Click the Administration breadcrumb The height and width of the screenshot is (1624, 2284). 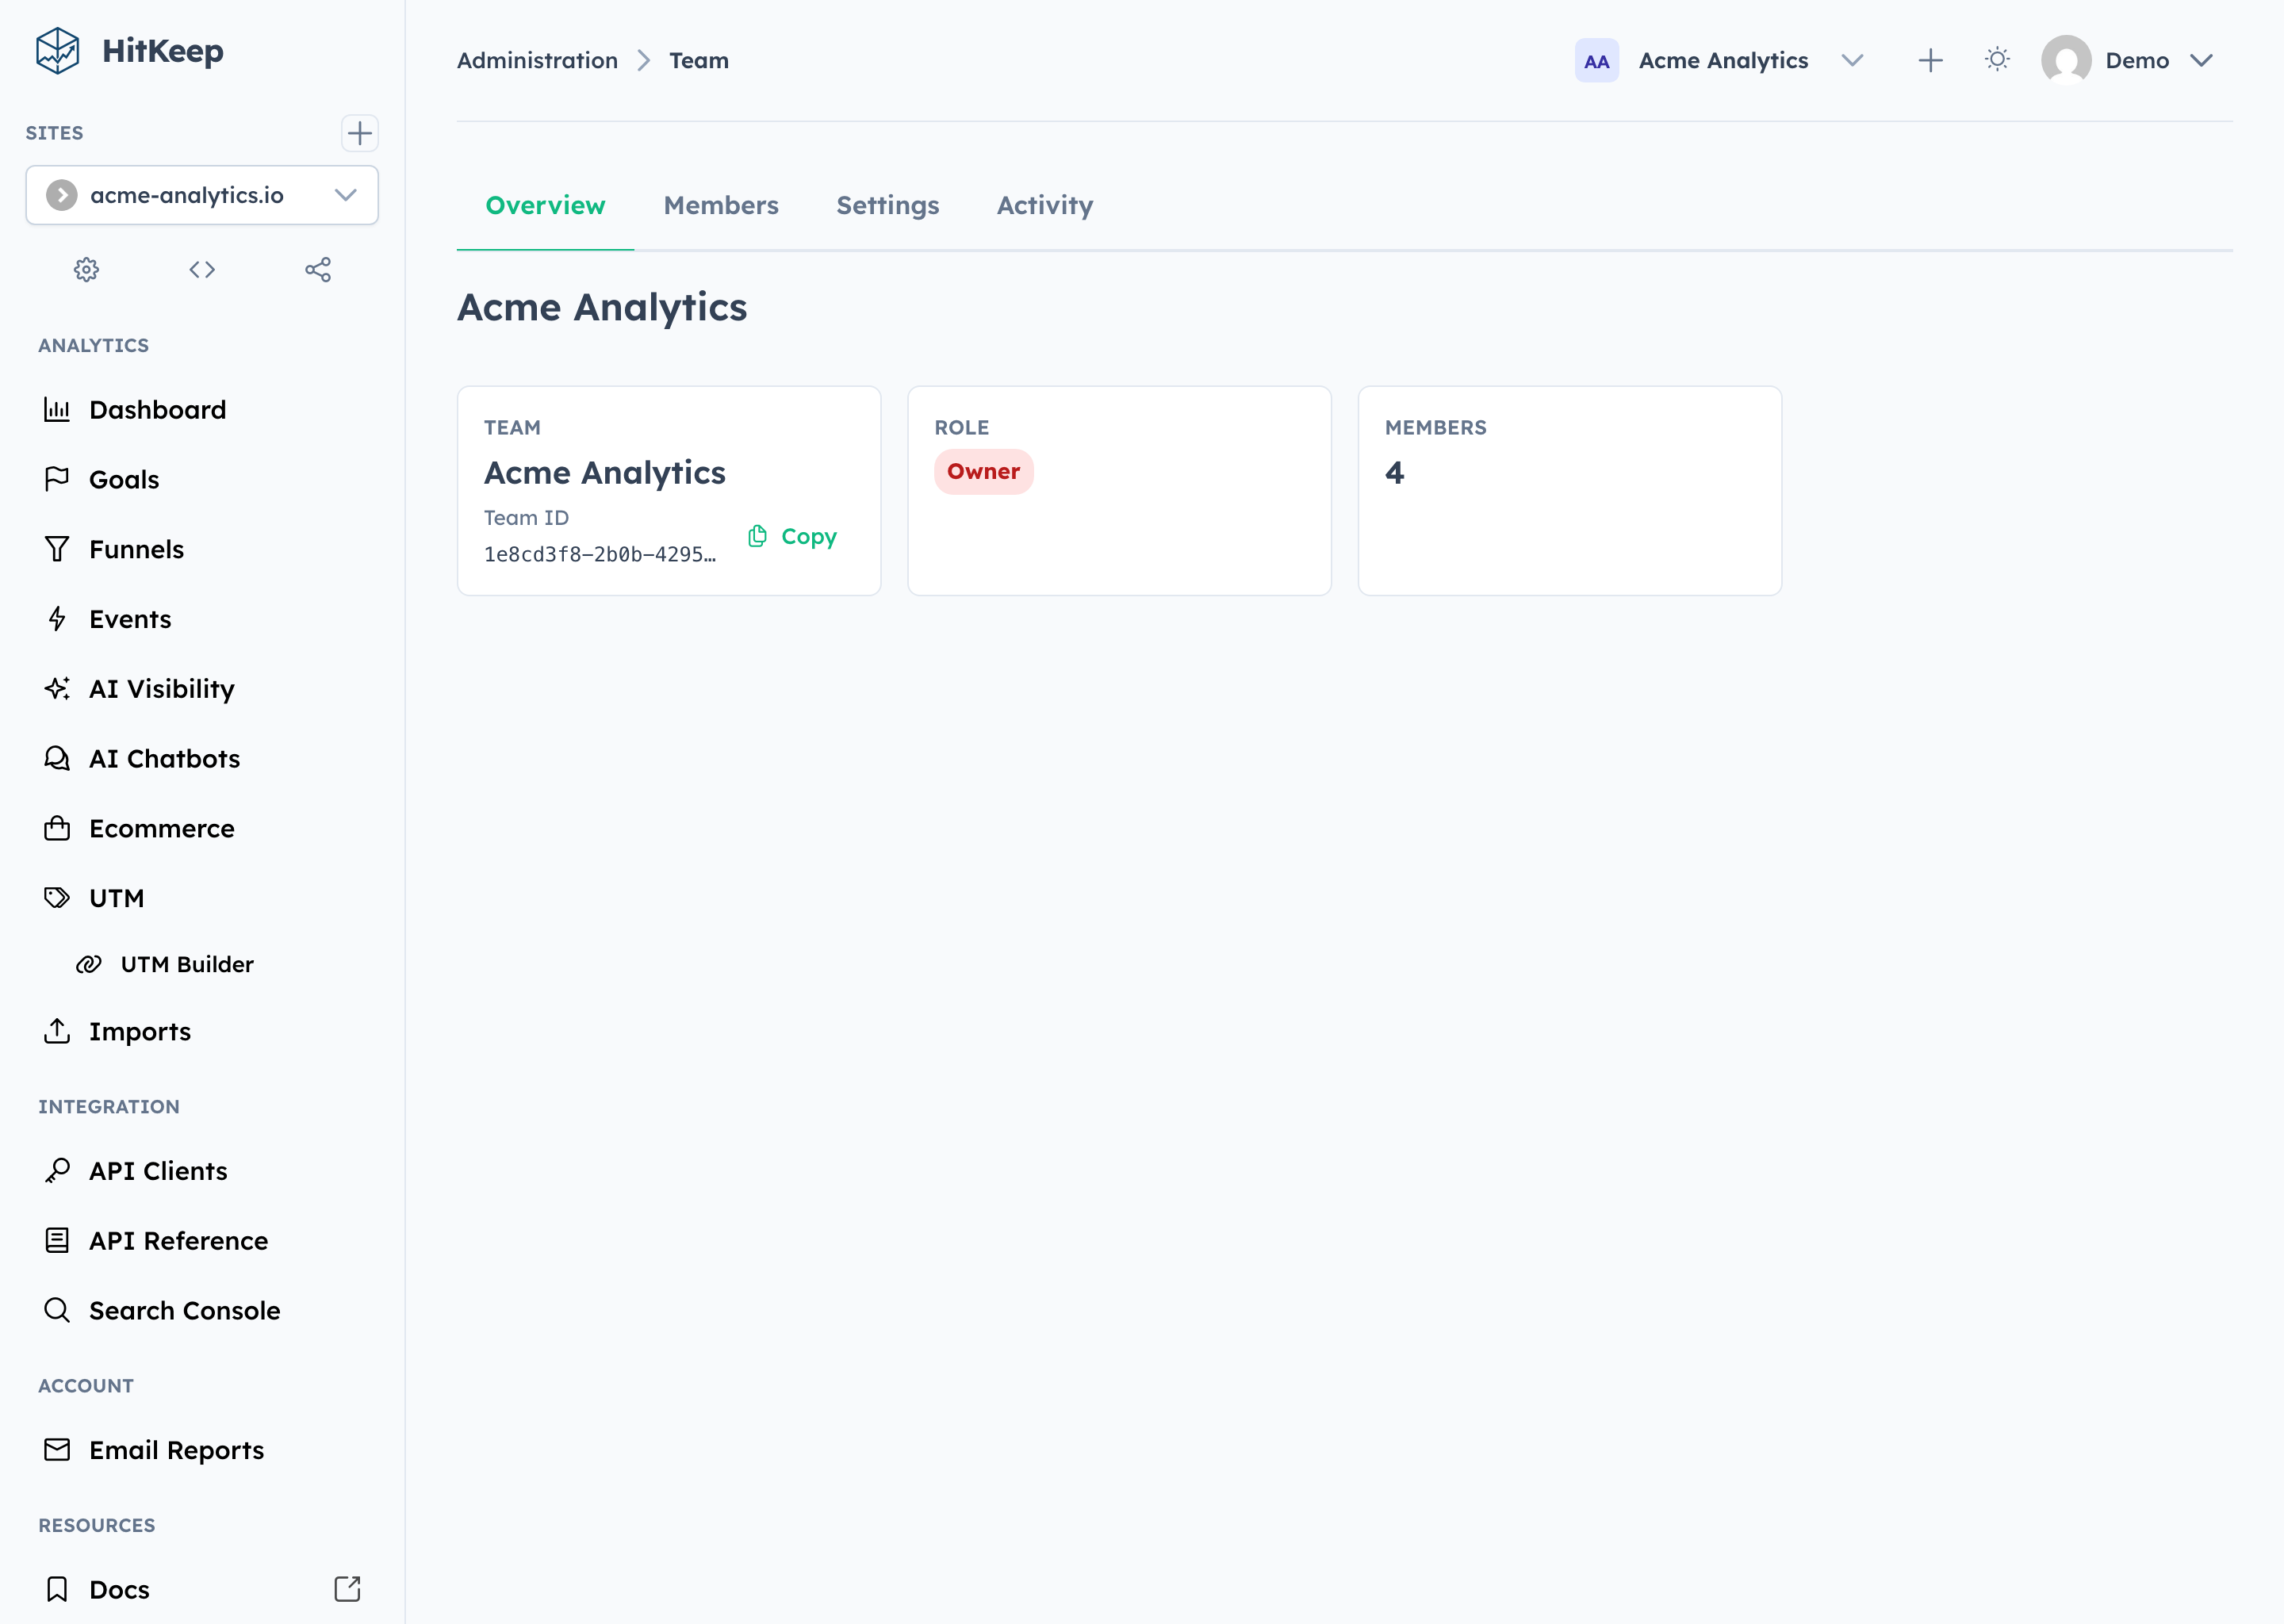[537, 61]
